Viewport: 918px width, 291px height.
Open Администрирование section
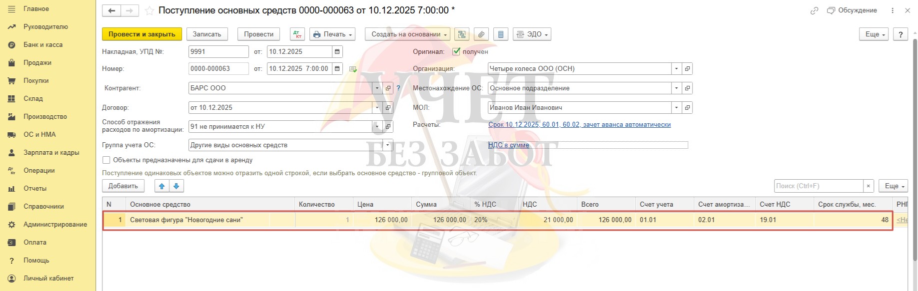point(55,225)
